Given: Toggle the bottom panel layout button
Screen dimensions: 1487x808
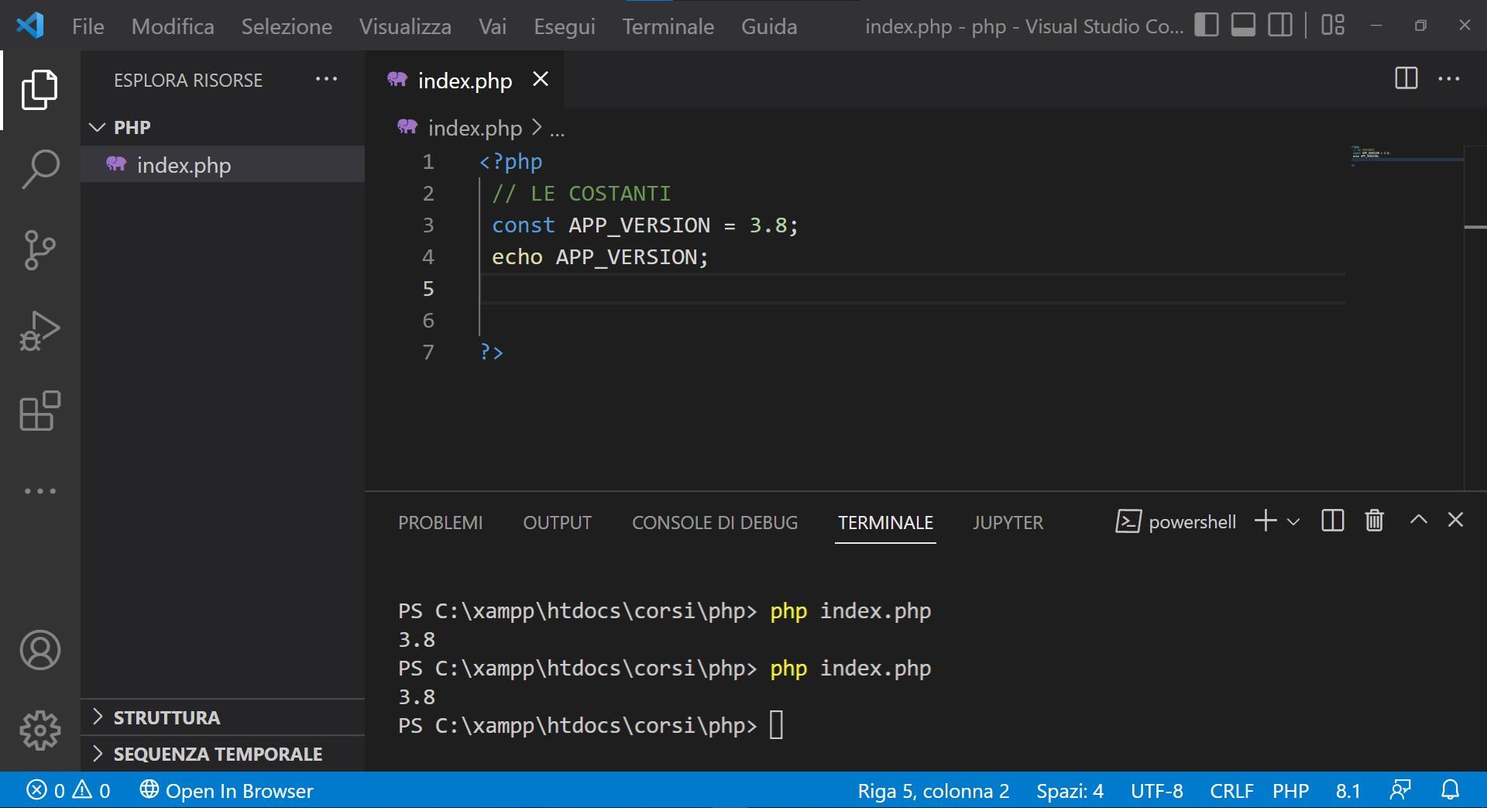Looking at the screenshot, I should coord(1243,26).
